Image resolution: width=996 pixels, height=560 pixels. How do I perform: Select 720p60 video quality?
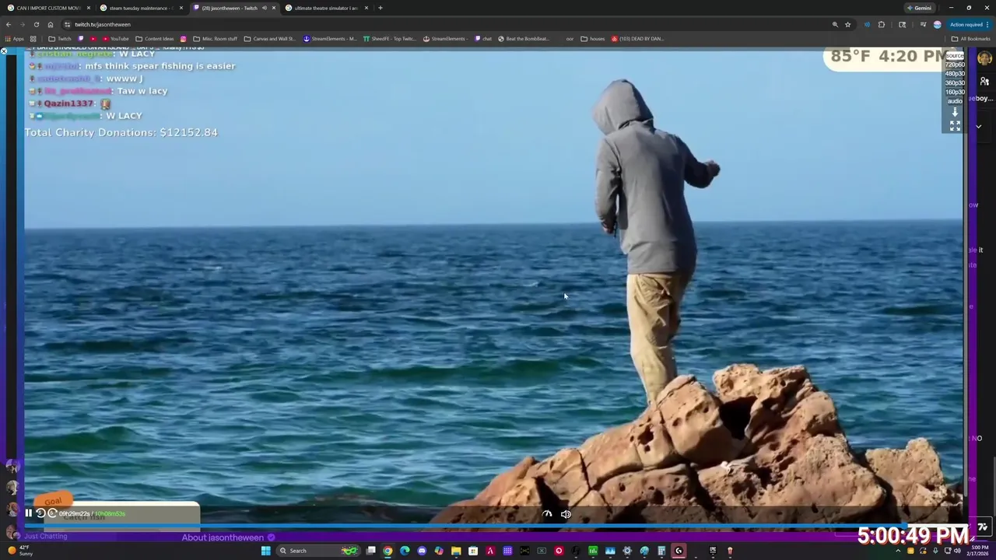(x=955, y=65)
